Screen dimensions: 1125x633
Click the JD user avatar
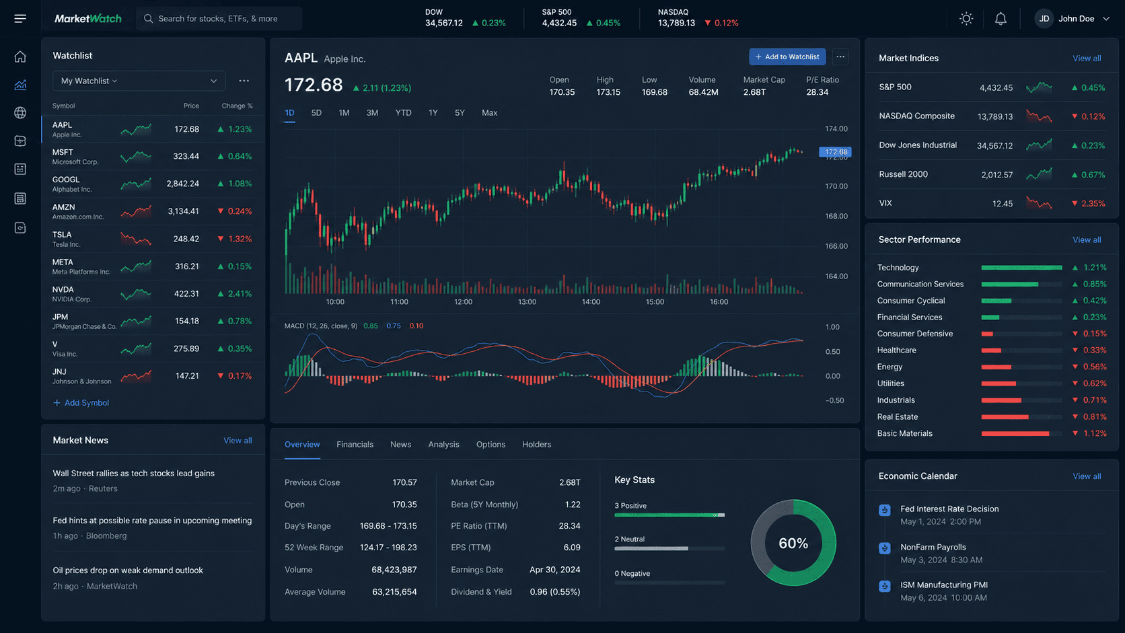click(1044, 19)
